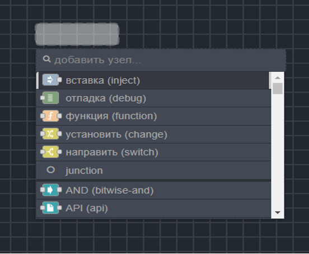Click the yellow change node icon
The width and height of the screenshot is (309, 254).
(51, 134)
